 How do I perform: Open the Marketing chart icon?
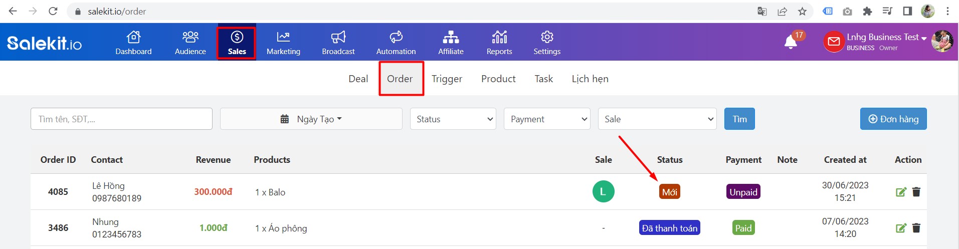tap(283, 37)
